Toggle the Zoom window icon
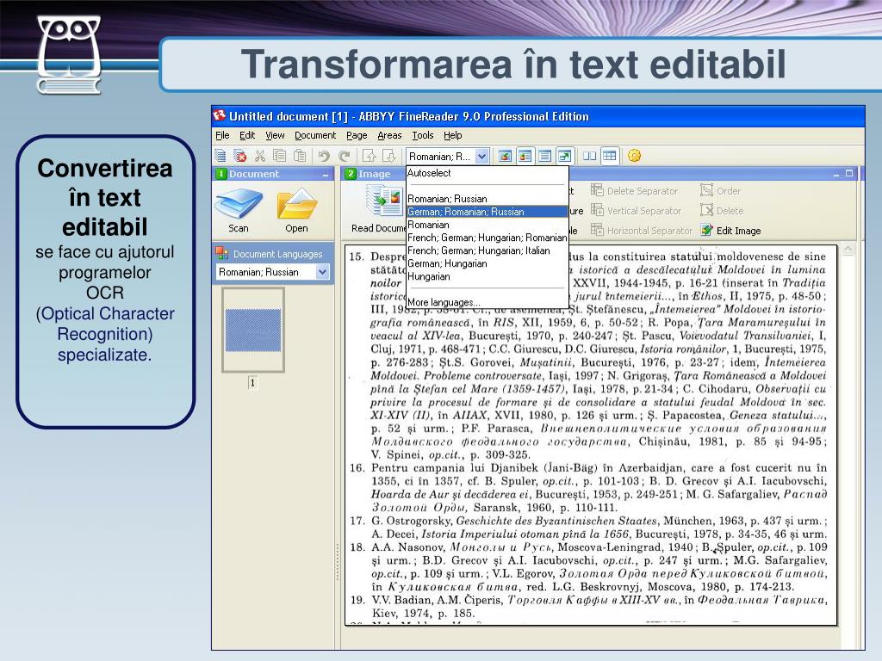 [x=564, y=156]
